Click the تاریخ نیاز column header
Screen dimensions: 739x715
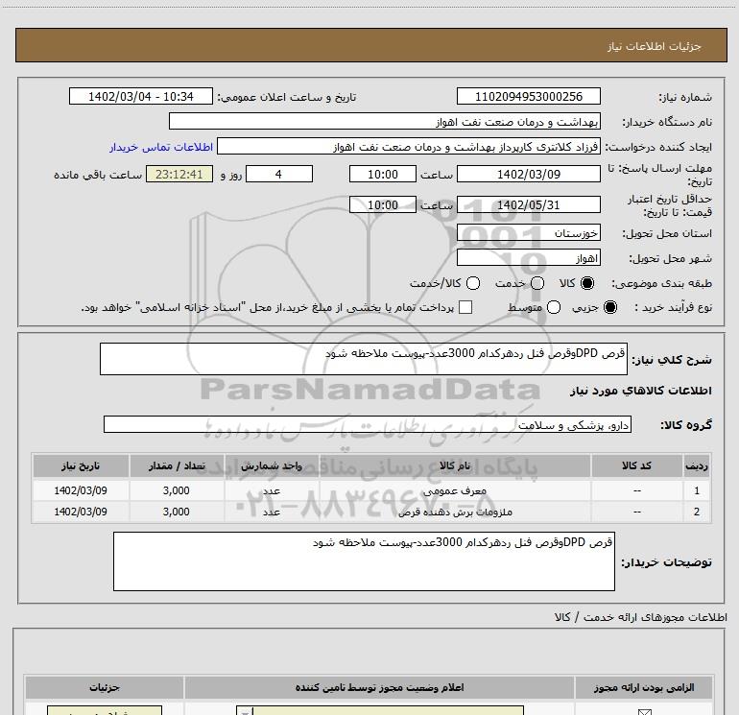click(x=81, y=466)
